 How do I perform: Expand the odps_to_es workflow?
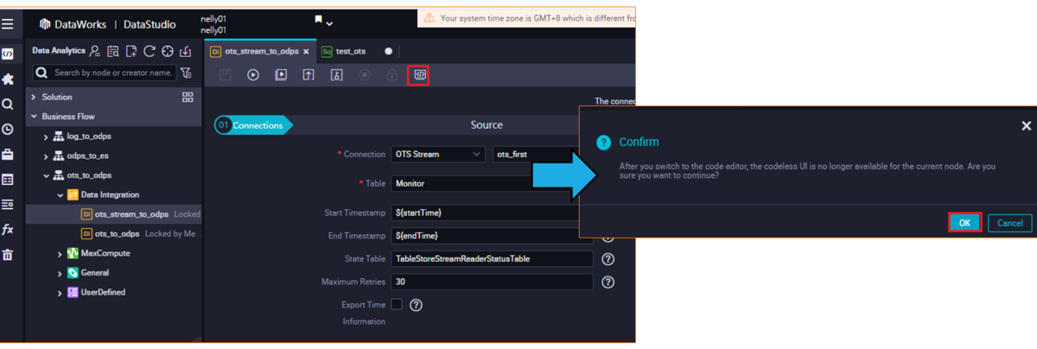47,156
